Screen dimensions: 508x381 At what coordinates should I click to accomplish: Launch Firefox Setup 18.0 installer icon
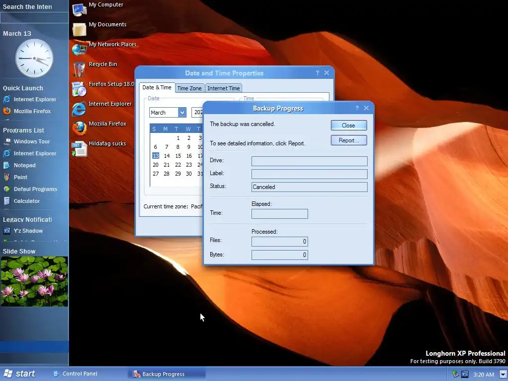pyautogui.click(x=80, y=89)
